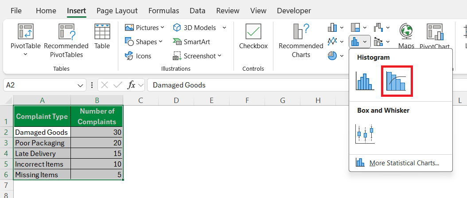
Task: Click the Complaint Type header cell
Action: pyautogui.click(x=42, y=116)
